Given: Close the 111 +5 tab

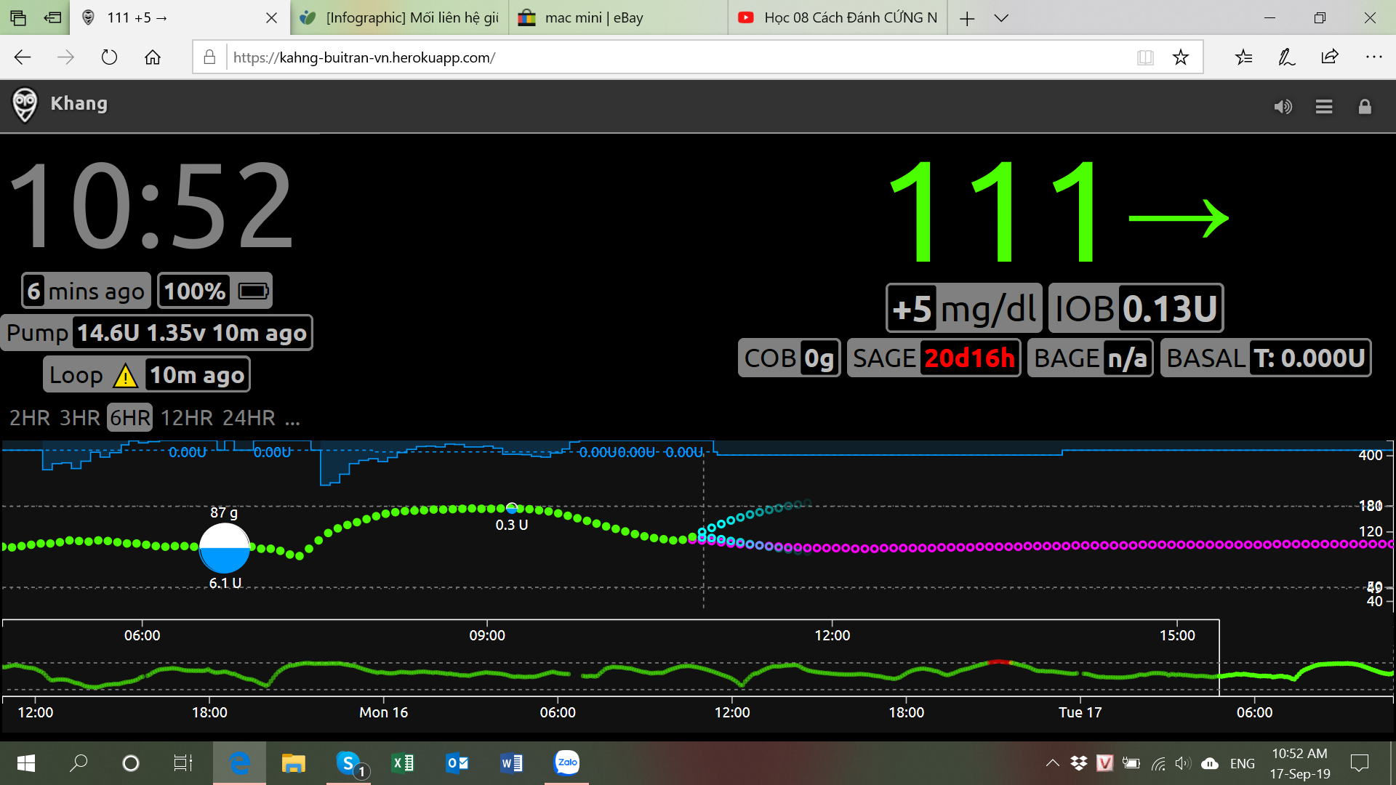Looking at the screenshot, I should click(x=271, y=18).
